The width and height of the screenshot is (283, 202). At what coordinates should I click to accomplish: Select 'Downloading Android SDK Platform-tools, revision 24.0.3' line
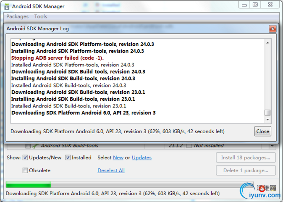tap(83, 44)
